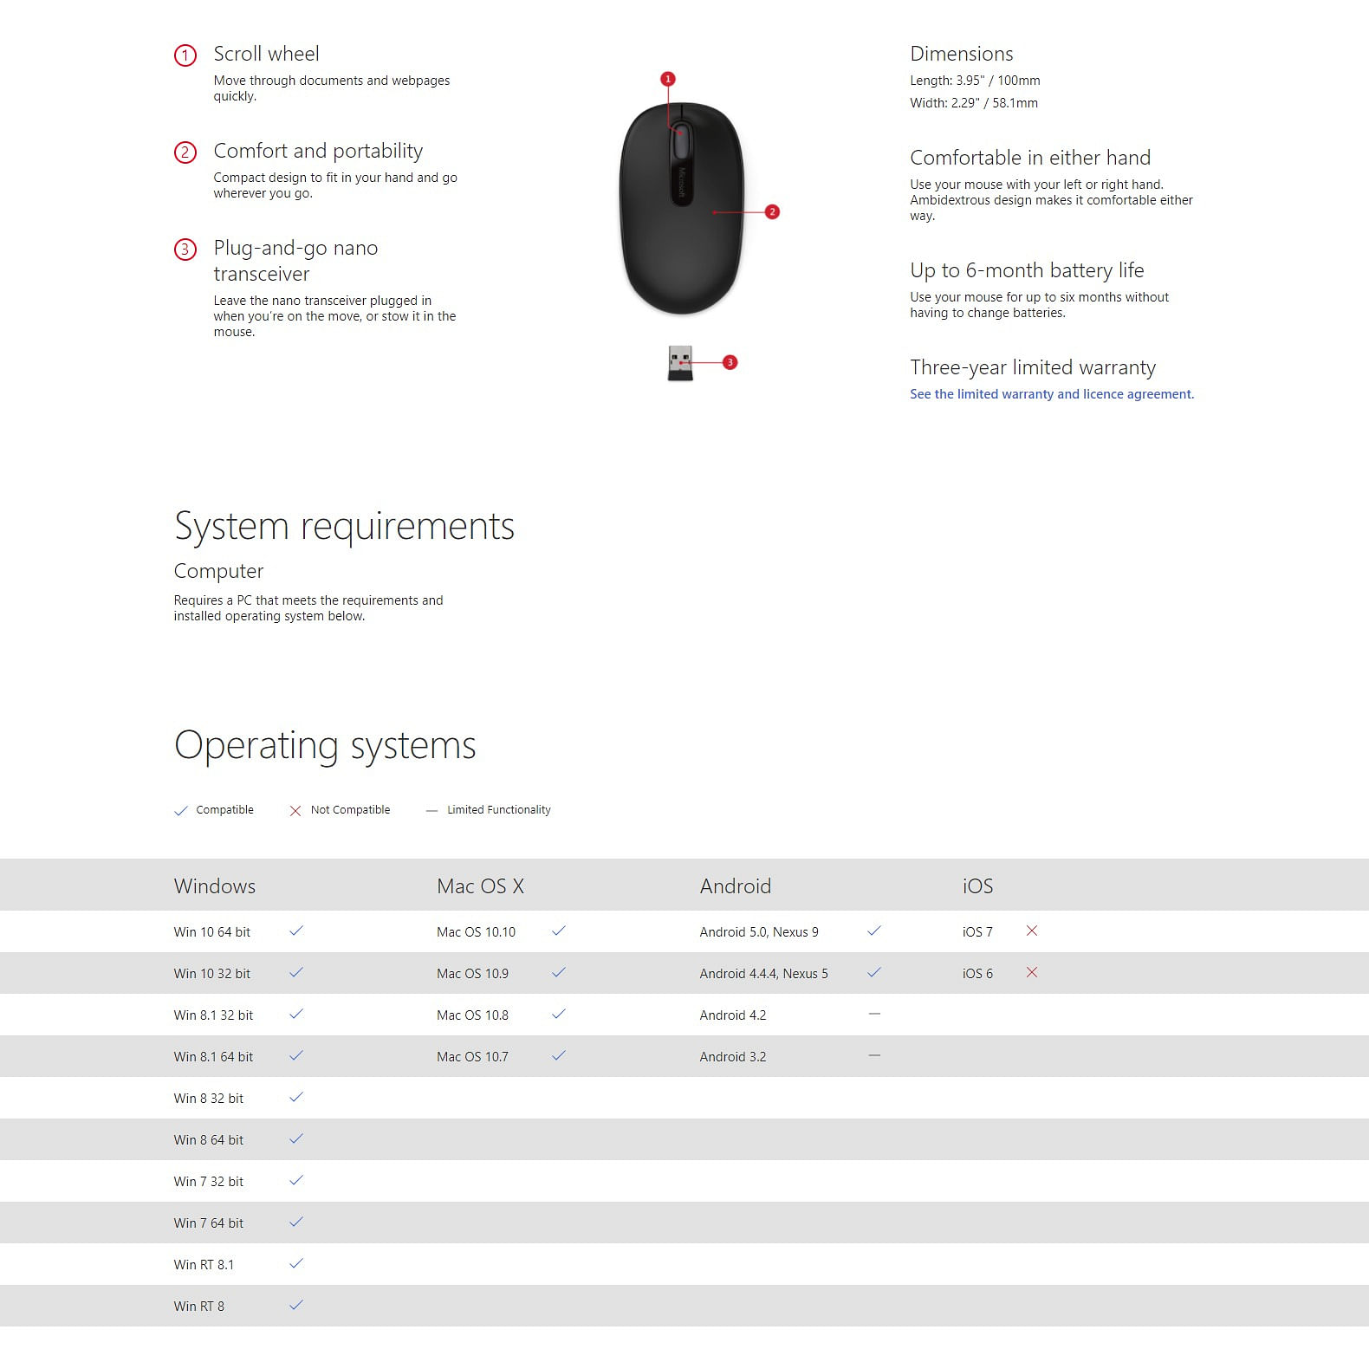1369x1349 pixels.
Task: Click the circled number 2 beside Comfort and portability
Action: 185,152
